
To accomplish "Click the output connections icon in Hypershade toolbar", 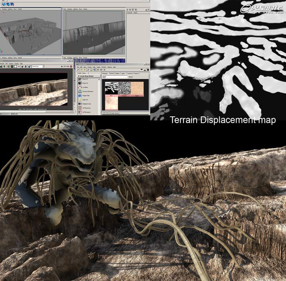I will (104, 70).
